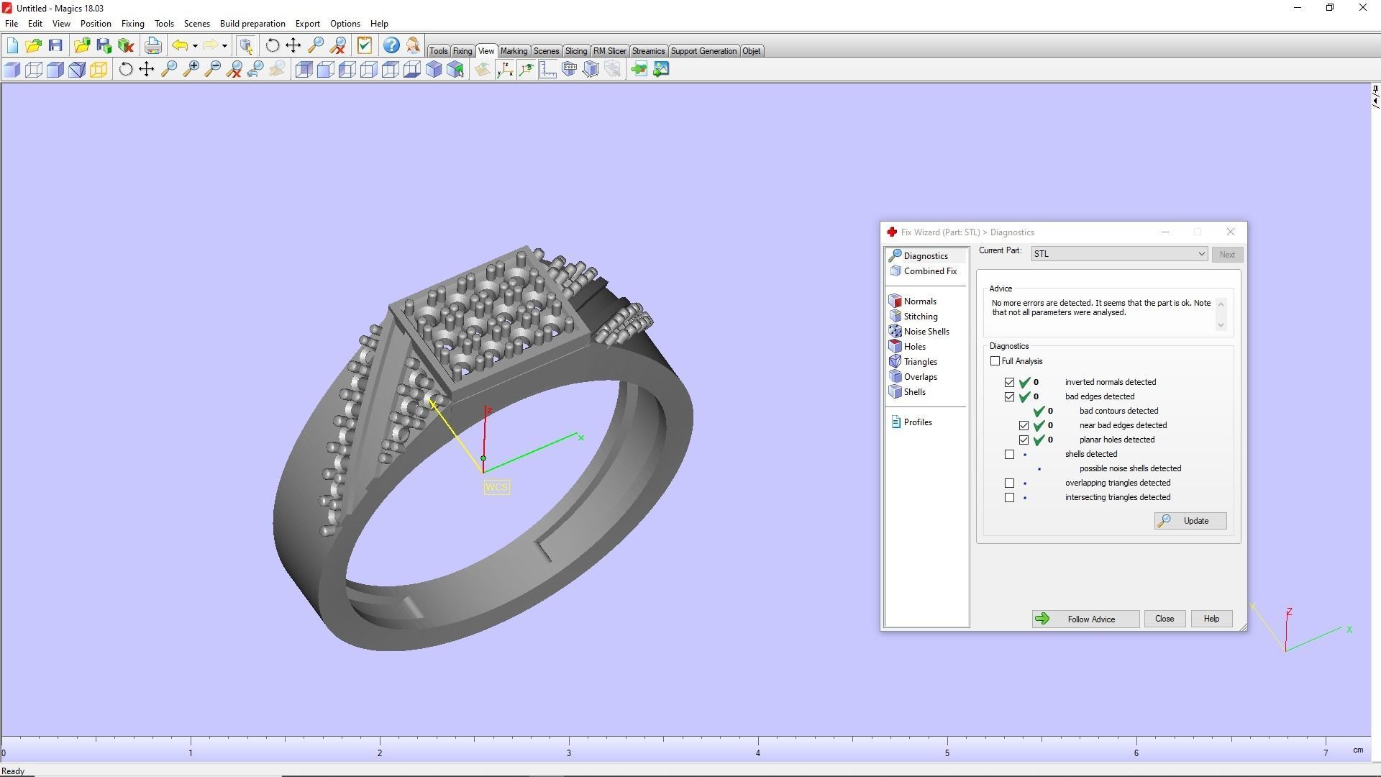
Task: Open the Export menu
Action: 308,24
